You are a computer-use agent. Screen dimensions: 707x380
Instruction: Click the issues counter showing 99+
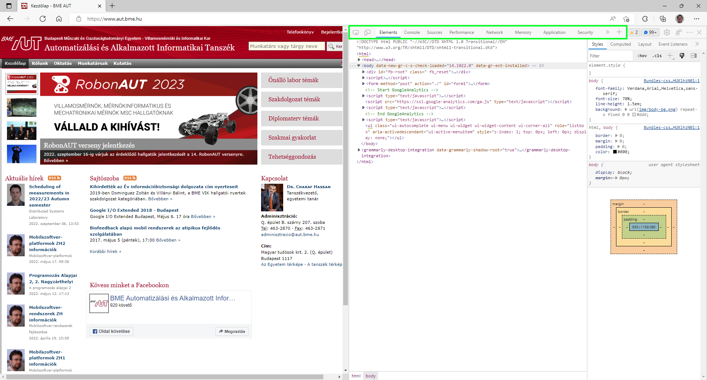(x=650, y=32)
